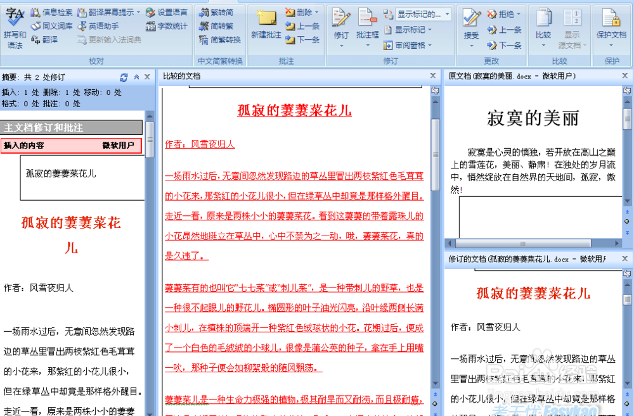This screenshot has height=416, width=634.
Task: Click the 信息检索 research icon
Action: (x=35, y=13)
